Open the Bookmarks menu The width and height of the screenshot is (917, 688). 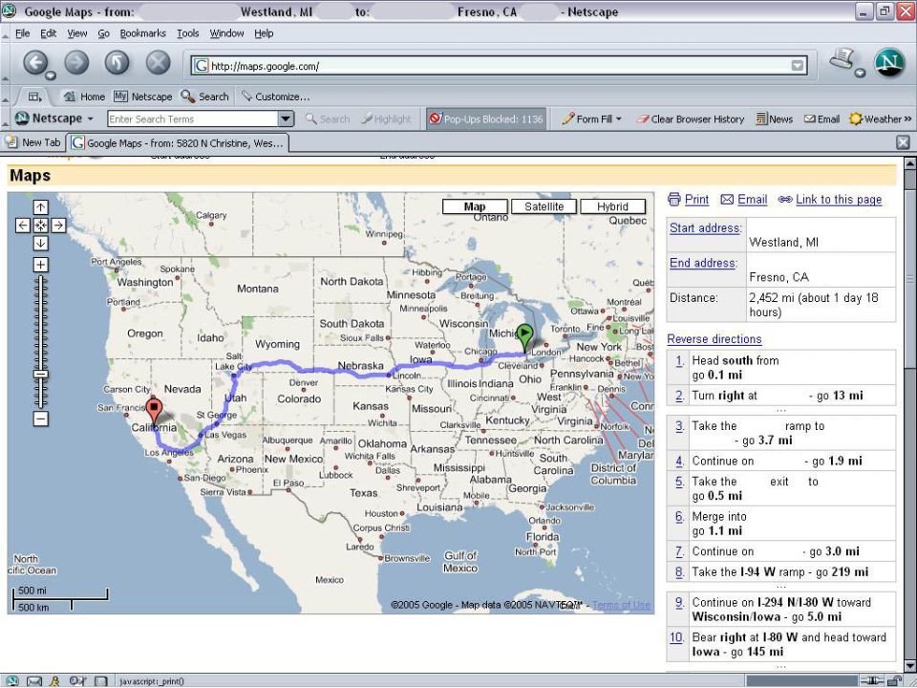(142, 33)
